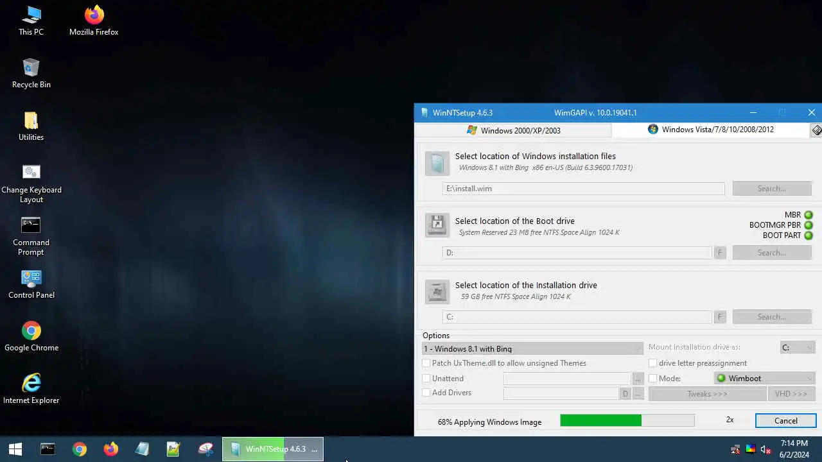Click the BOOT PART green status light
The width and height of the screenshot is (822, 462).
pyautogui.click(x=809, y=235)
